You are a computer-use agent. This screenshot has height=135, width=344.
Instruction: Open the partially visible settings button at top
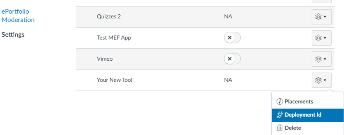(x=322, y=1)
